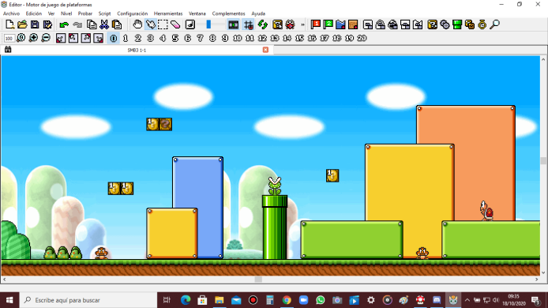Switch to section 9

(x=225, y=38)
